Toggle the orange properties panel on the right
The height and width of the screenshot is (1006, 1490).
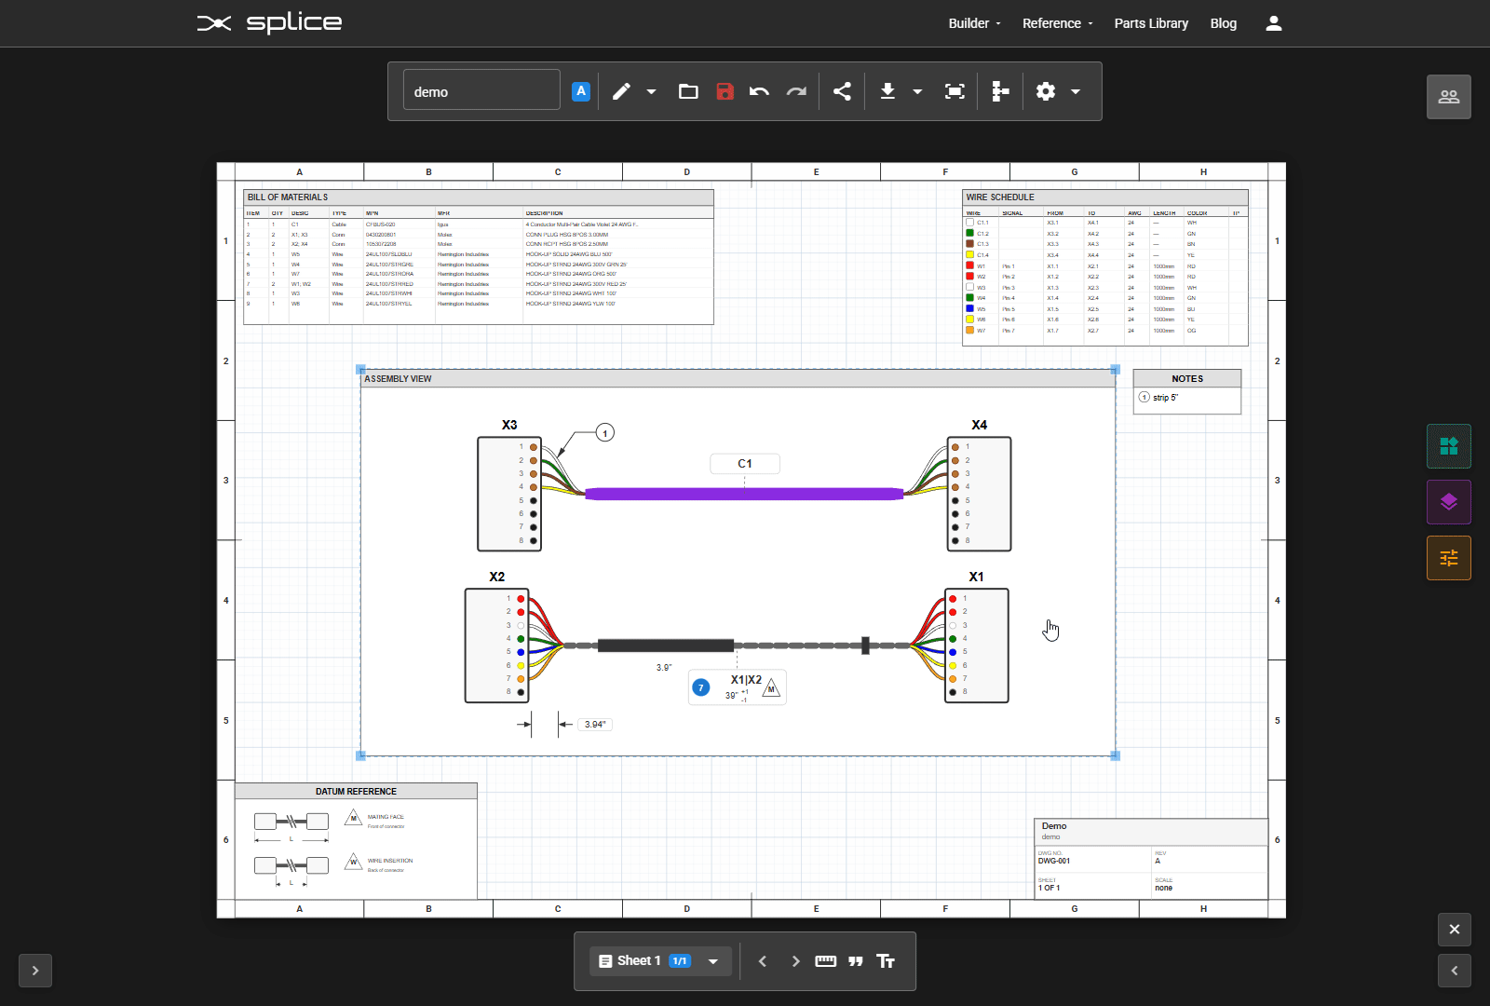(1448, 558)
